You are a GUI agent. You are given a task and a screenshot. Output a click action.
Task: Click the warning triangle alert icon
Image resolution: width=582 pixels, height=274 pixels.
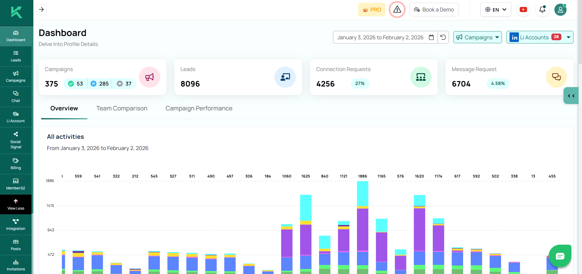point(397,10)
